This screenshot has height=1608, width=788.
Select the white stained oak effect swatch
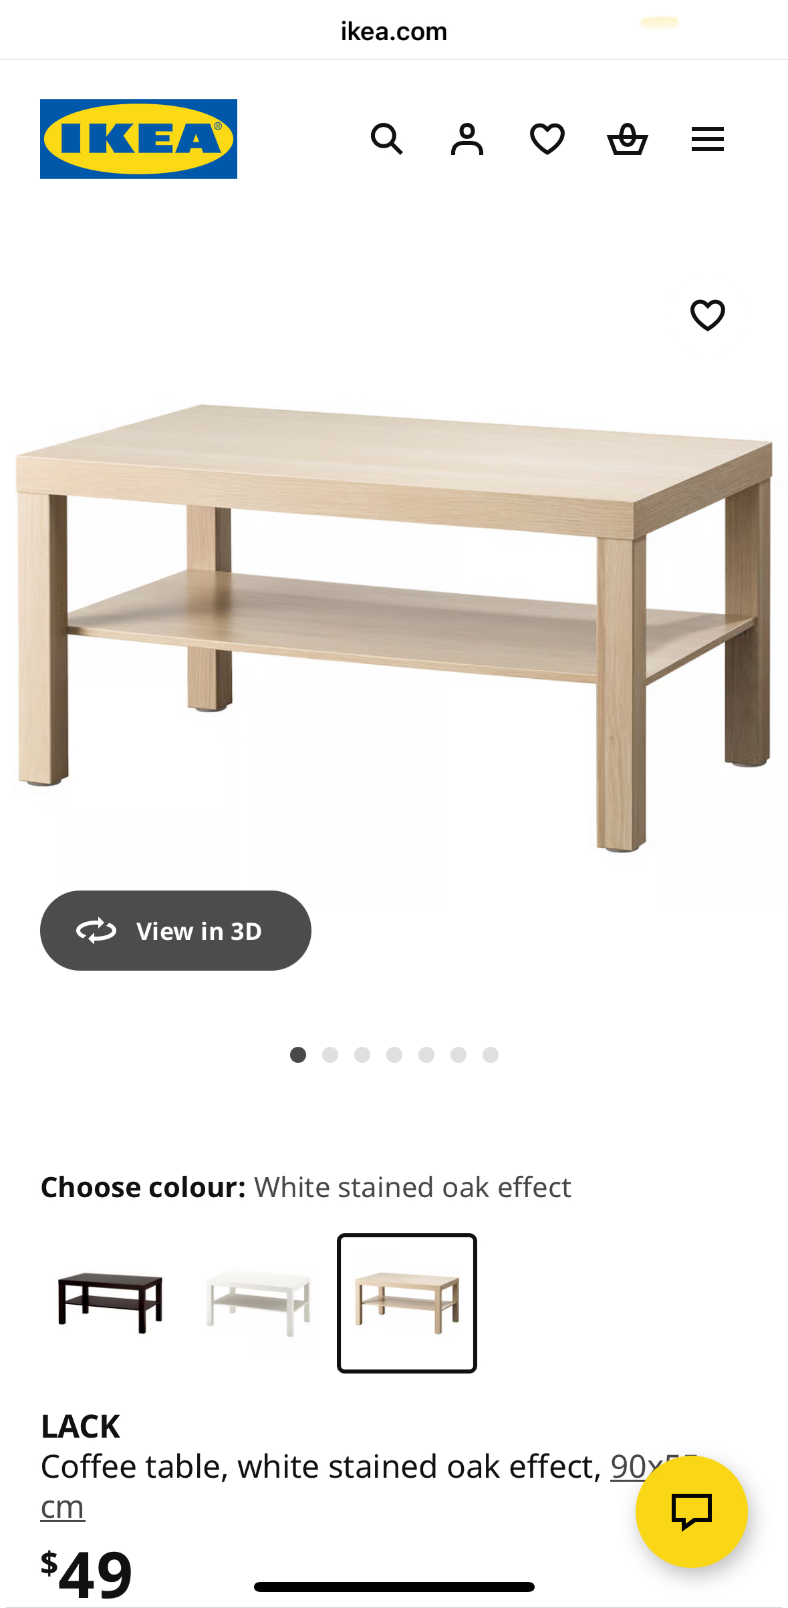click(x=407, y=1303)
